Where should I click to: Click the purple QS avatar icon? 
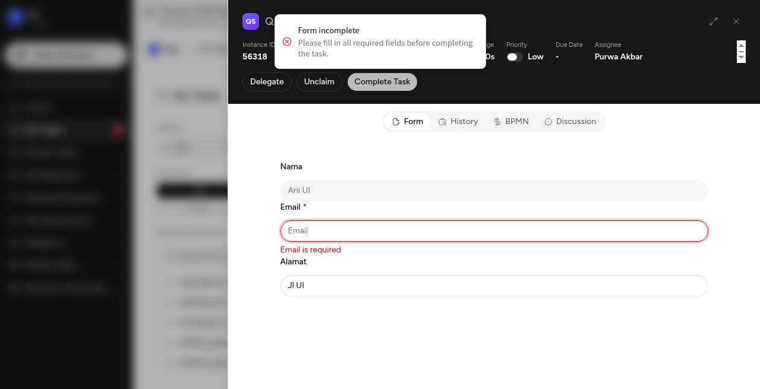[x=251, y=21]
